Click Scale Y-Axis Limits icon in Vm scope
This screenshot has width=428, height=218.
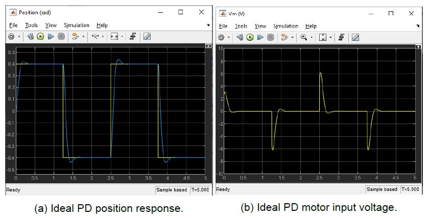pos(323,37)
